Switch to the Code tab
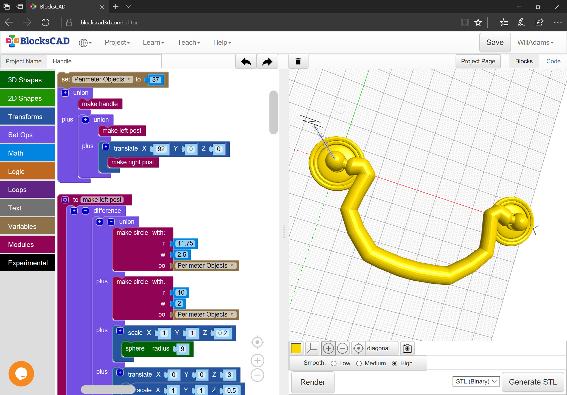The width and height of the screenshot is (567, 395). (553, 61)
